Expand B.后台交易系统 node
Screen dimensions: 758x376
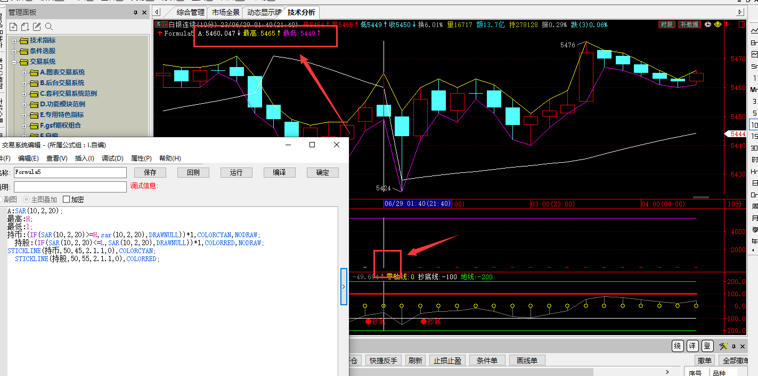(x=25, y=83)
